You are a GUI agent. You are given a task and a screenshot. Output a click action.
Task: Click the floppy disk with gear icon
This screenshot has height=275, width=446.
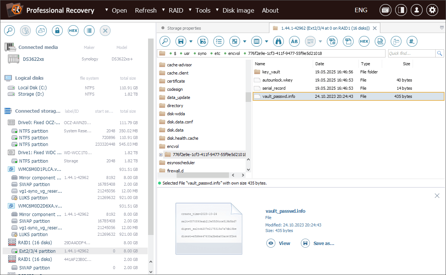[203, 41]
